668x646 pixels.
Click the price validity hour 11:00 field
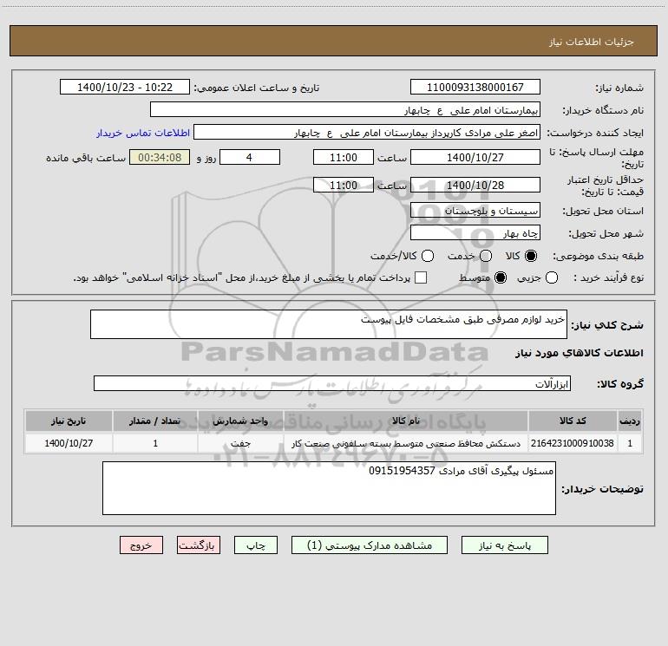point(344,186)
